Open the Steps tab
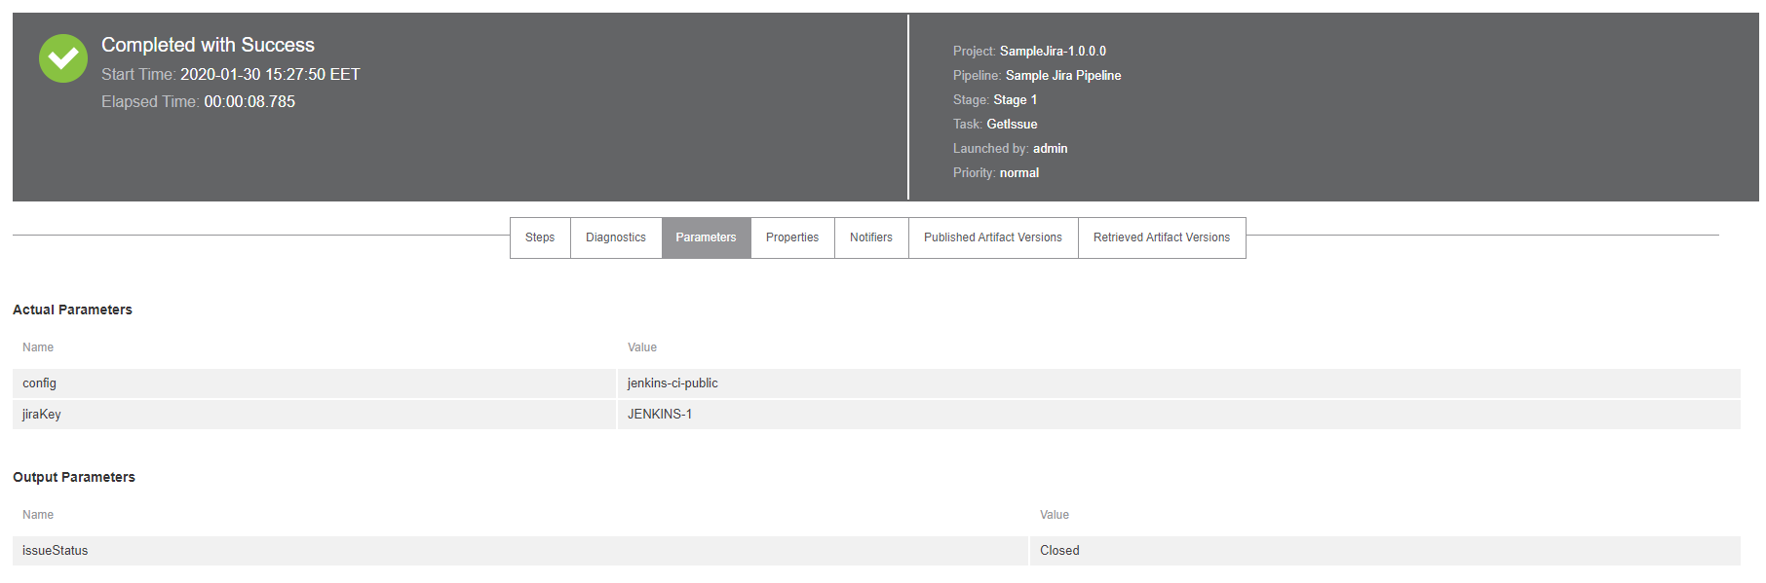The width and height of the screenshot is (1766, 583). [x=540, y=237]
